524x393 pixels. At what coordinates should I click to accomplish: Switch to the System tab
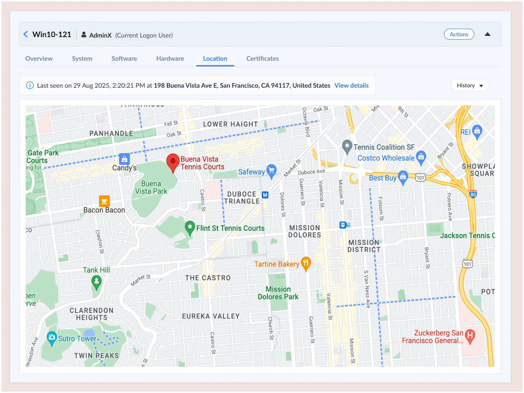(x=82, y=59)
